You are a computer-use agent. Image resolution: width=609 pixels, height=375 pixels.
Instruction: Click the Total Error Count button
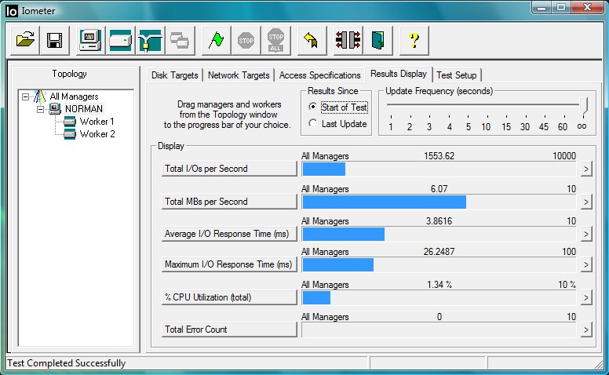tap(229, 330)
